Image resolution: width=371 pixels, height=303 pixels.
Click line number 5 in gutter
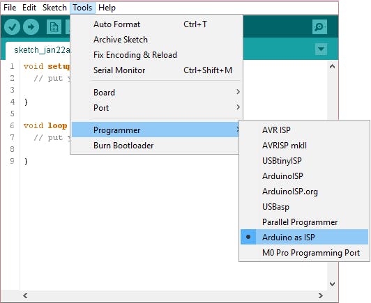(x=13, y=114)
